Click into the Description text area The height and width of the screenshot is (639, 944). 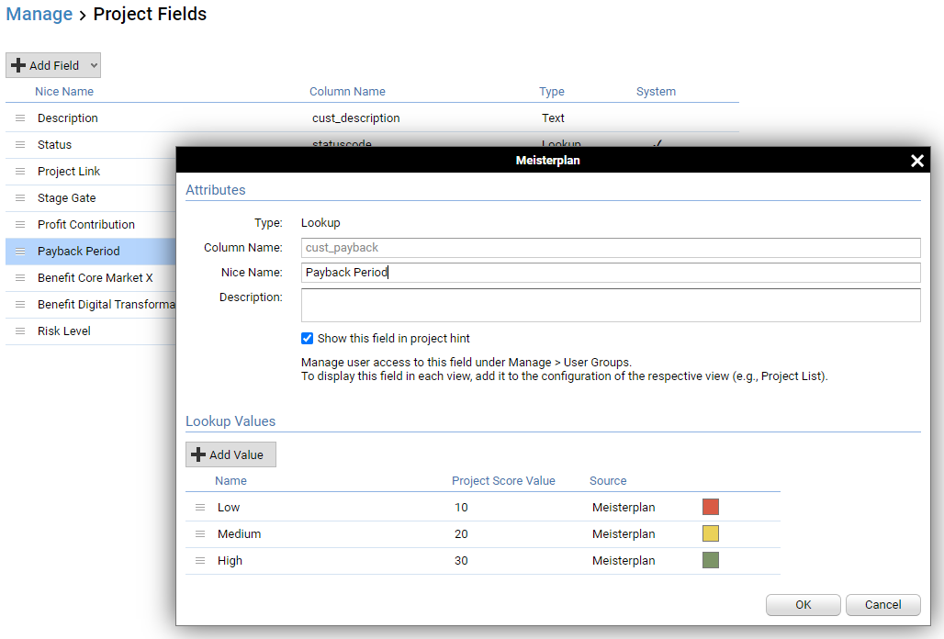(x=611, y=305)
